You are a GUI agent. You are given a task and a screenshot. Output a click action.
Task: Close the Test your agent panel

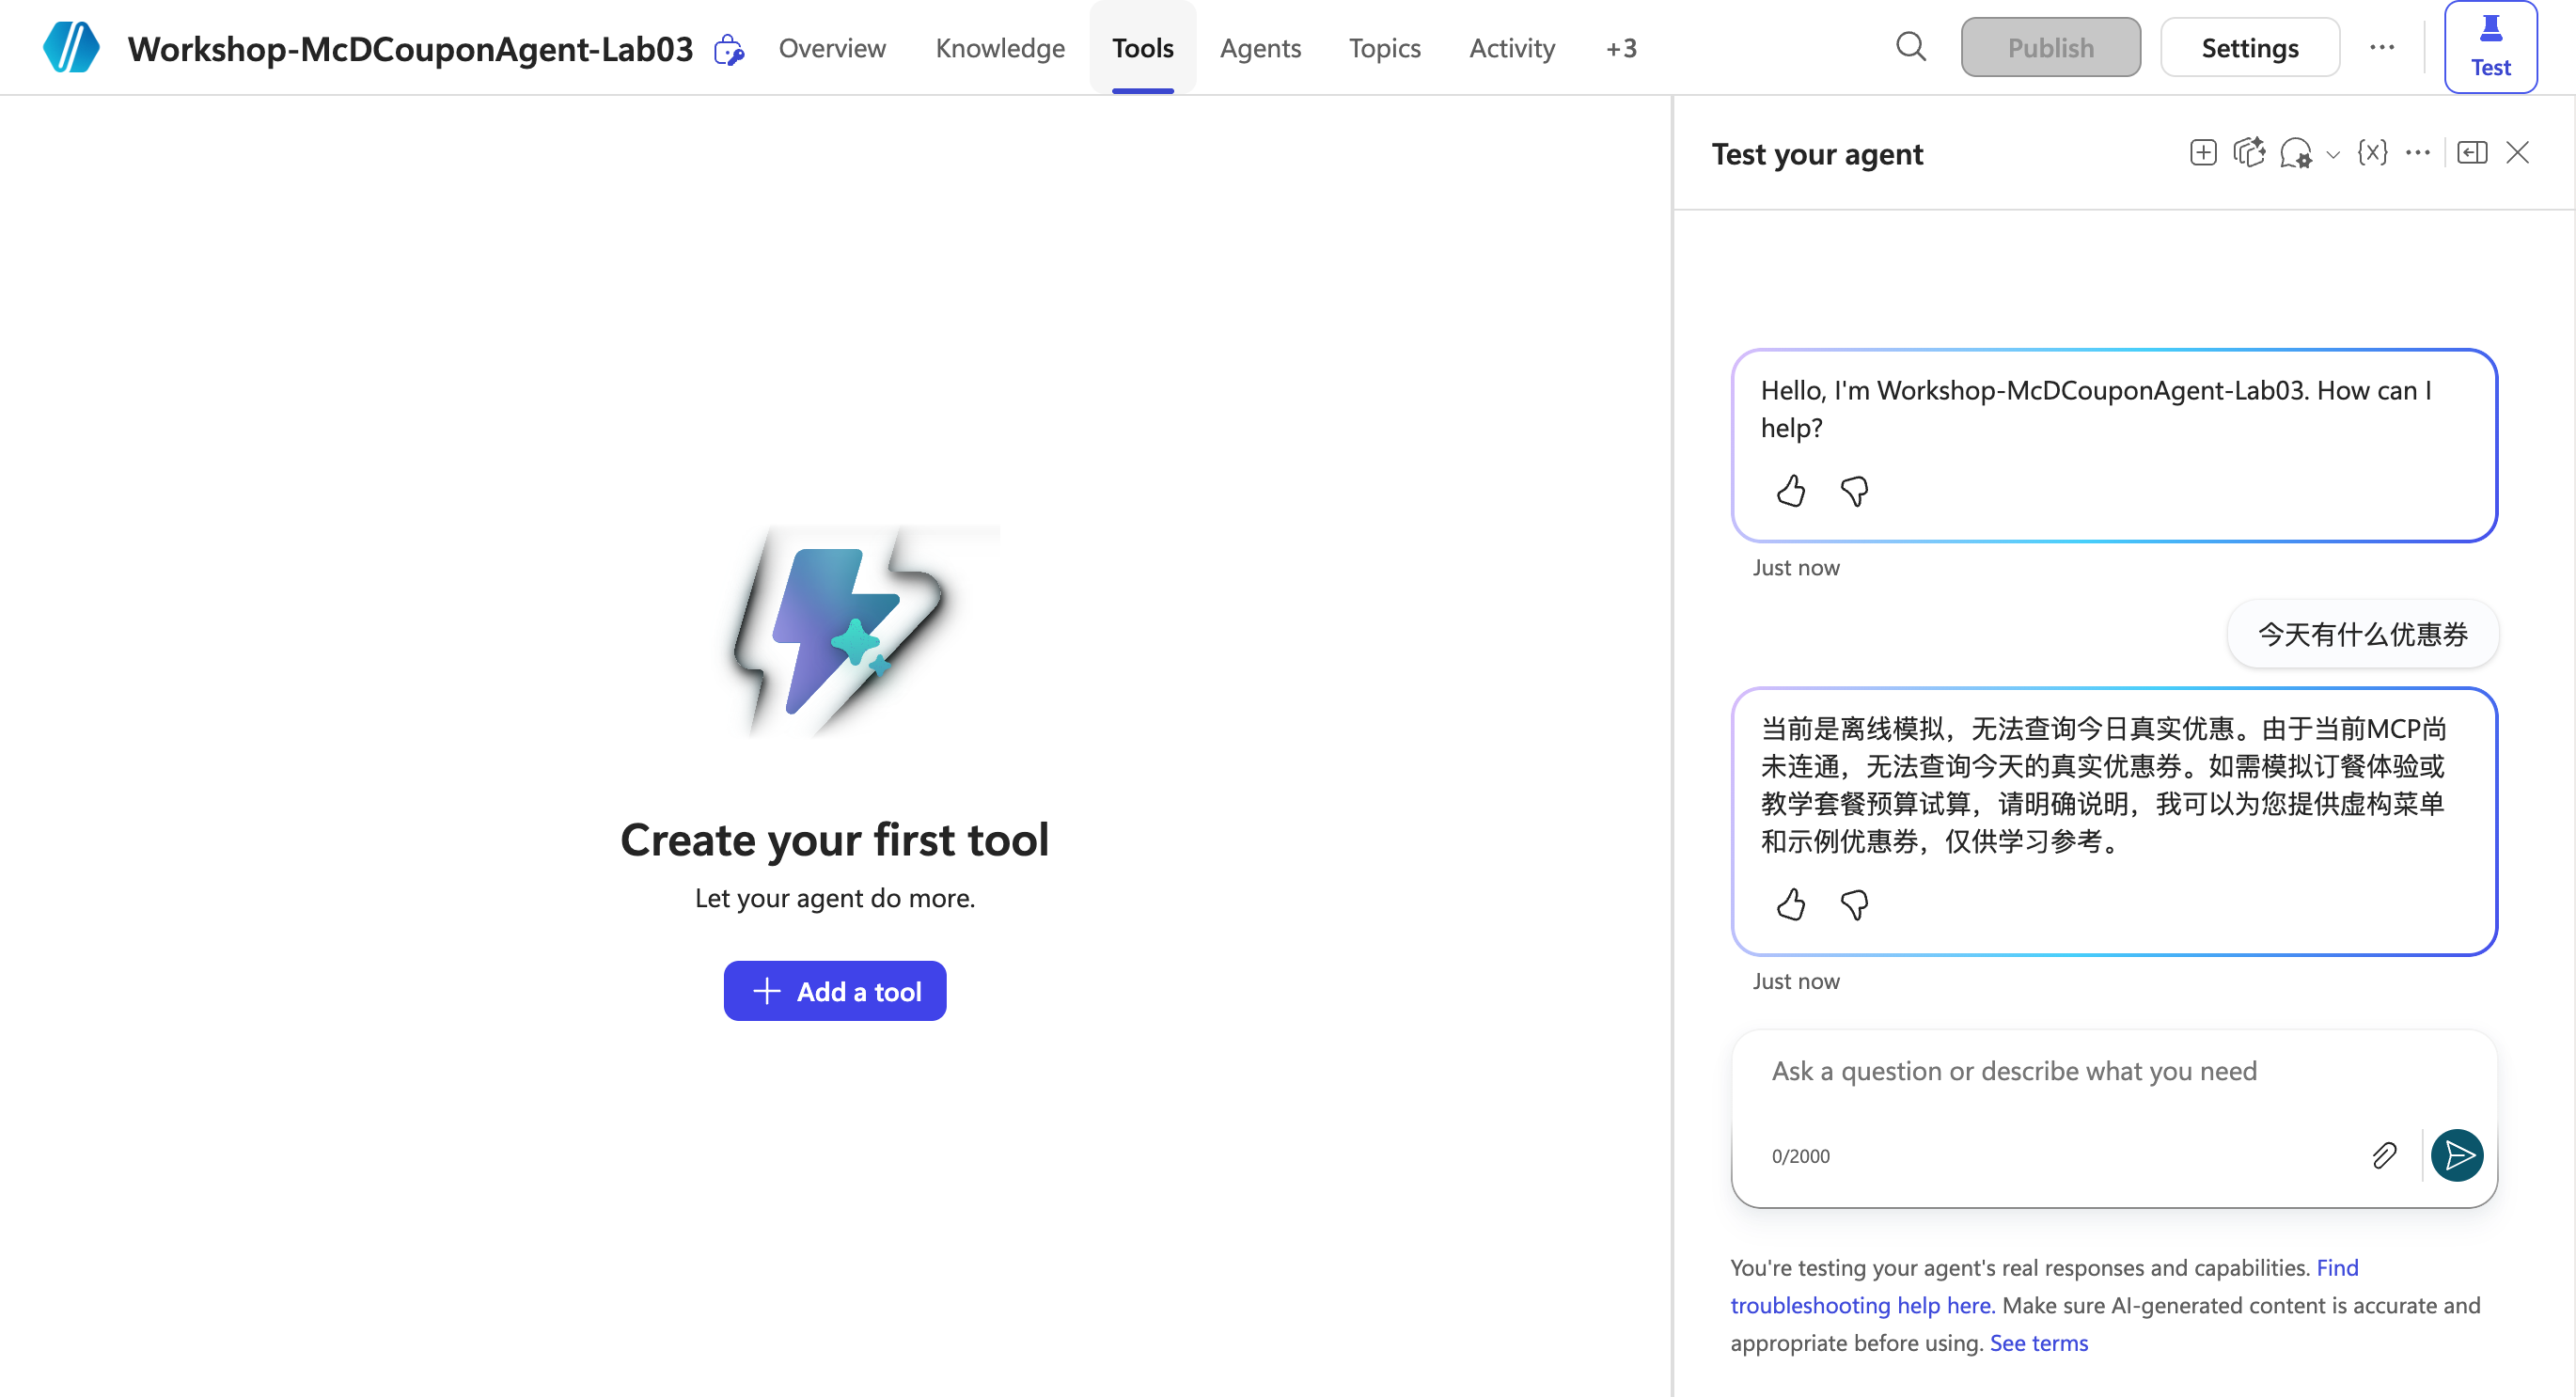[2517, 152]
